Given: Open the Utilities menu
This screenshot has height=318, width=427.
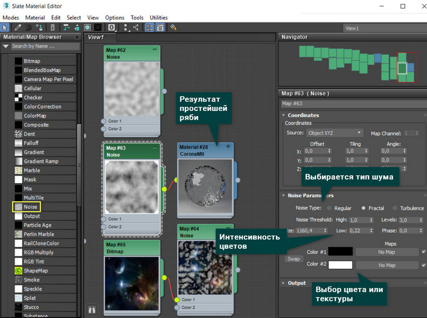Looking at the screenshot, I should tap(158, 18).
